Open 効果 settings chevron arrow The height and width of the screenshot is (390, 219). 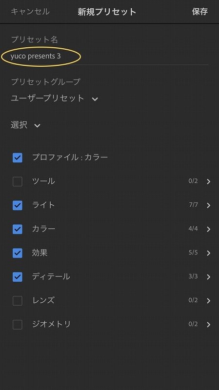tap(209, 253)
